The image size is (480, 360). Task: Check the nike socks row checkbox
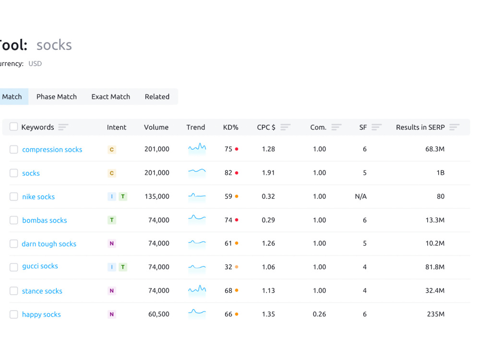pos(14,196)
